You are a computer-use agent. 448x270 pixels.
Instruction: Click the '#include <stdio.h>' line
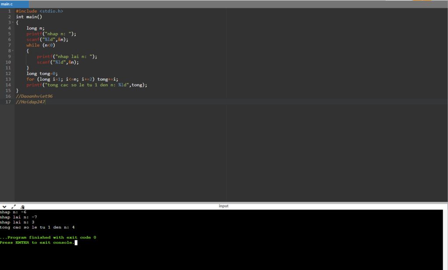(39, 11)
